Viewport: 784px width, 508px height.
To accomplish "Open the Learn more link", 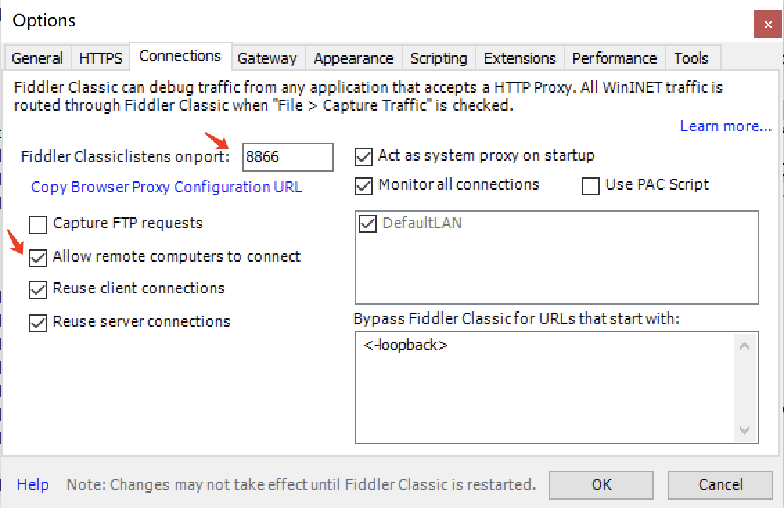I will pos(725,126).
